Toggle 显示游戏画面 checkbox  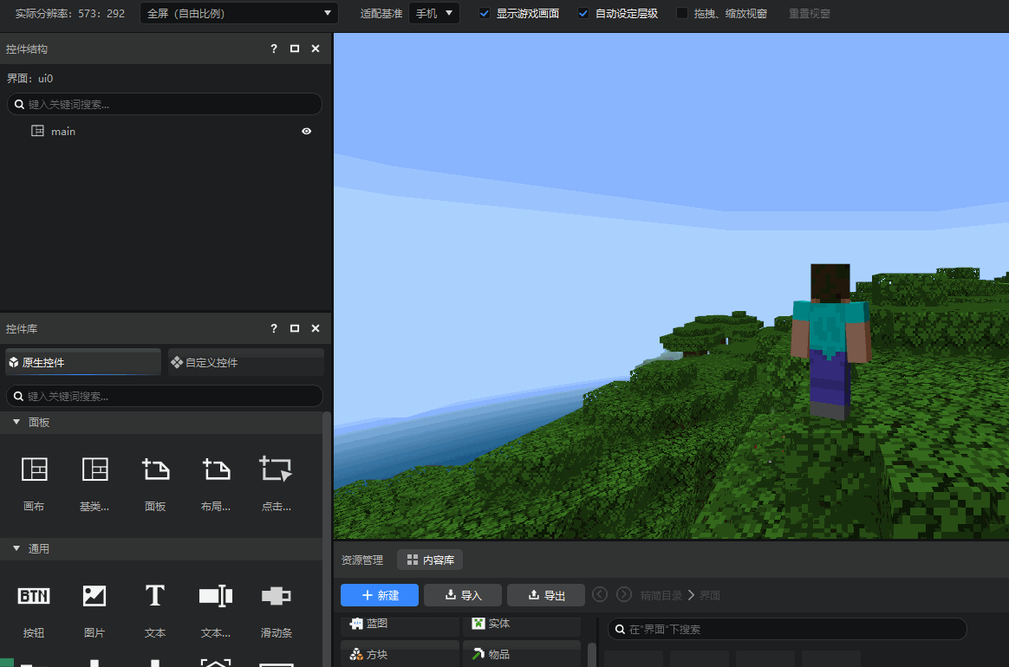pyautogui.click(x=485, y=14)
